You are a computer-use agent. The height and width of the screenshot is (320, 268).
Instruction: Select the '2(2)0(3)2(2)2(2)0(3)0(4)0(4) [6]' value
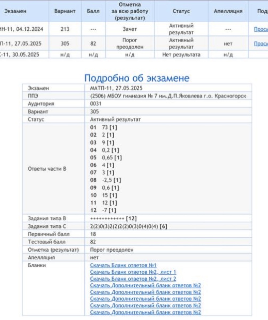coord(129,227)
